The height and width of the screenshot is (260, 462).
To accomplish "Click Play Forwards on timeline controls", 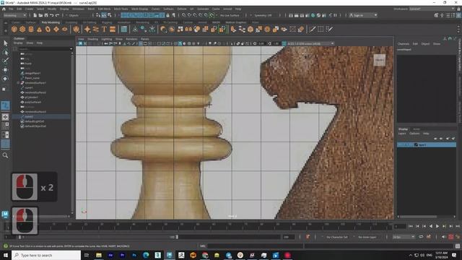I will 437,226.
